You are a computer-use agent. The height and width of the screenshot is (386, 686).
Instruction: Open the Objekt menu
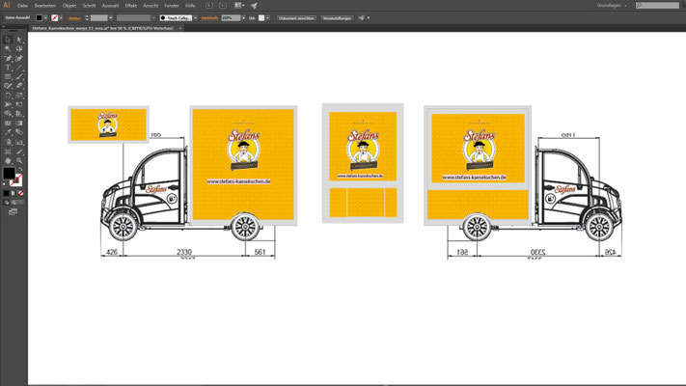tap(69, 6)
